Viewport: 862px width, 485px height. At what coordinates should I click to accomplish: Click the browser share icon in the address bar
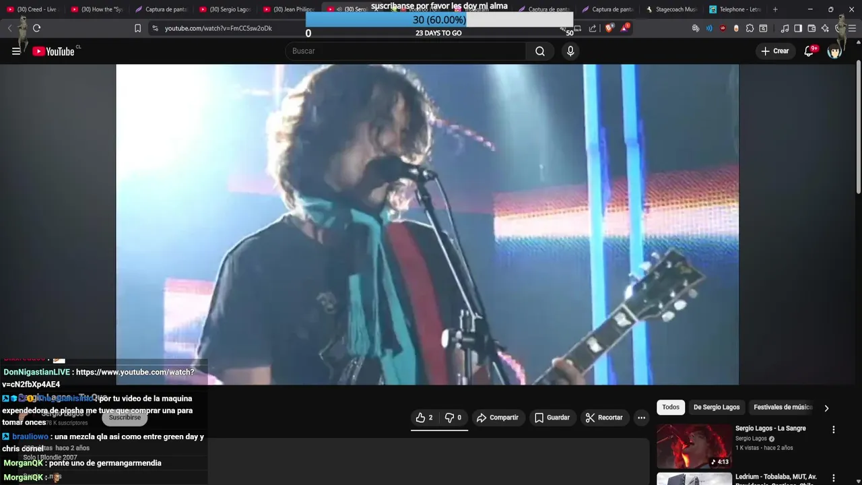click(593, 28)
